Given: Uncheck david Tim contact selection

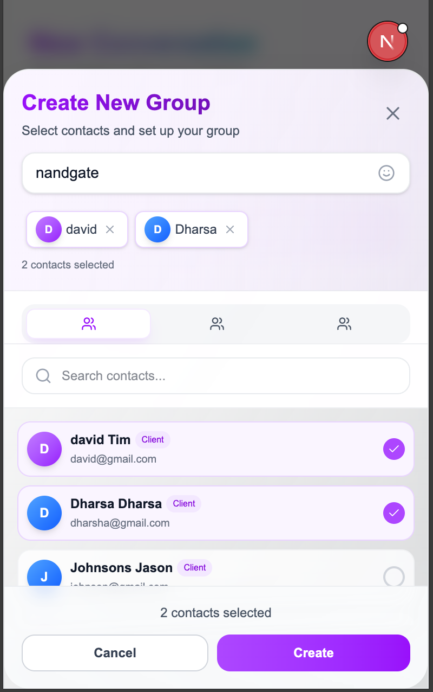Looking at the screenshot, I should pyautogui.click(x=393, y=449).
